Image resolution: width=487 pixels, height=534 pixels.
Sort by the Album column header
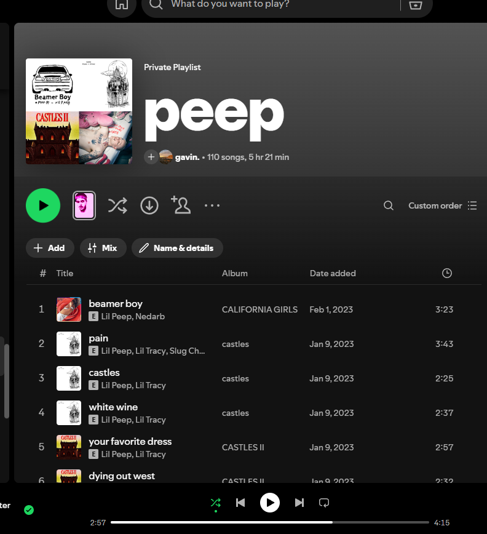(x=235, y=273)
